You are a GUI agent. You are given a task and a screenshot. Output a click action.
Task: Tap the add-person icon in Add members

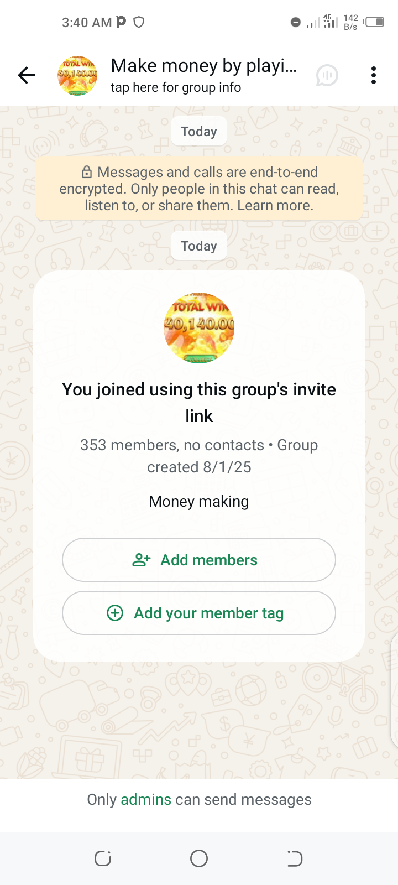(142, 560)
